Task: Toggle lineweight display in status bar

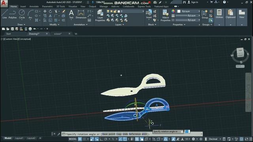Action: (132, 139)
